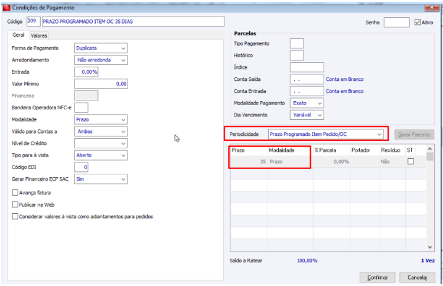This screenshot has height=286, width=443.
Task: Open Modalidade Pagamento dropdown
Action: 307,103
